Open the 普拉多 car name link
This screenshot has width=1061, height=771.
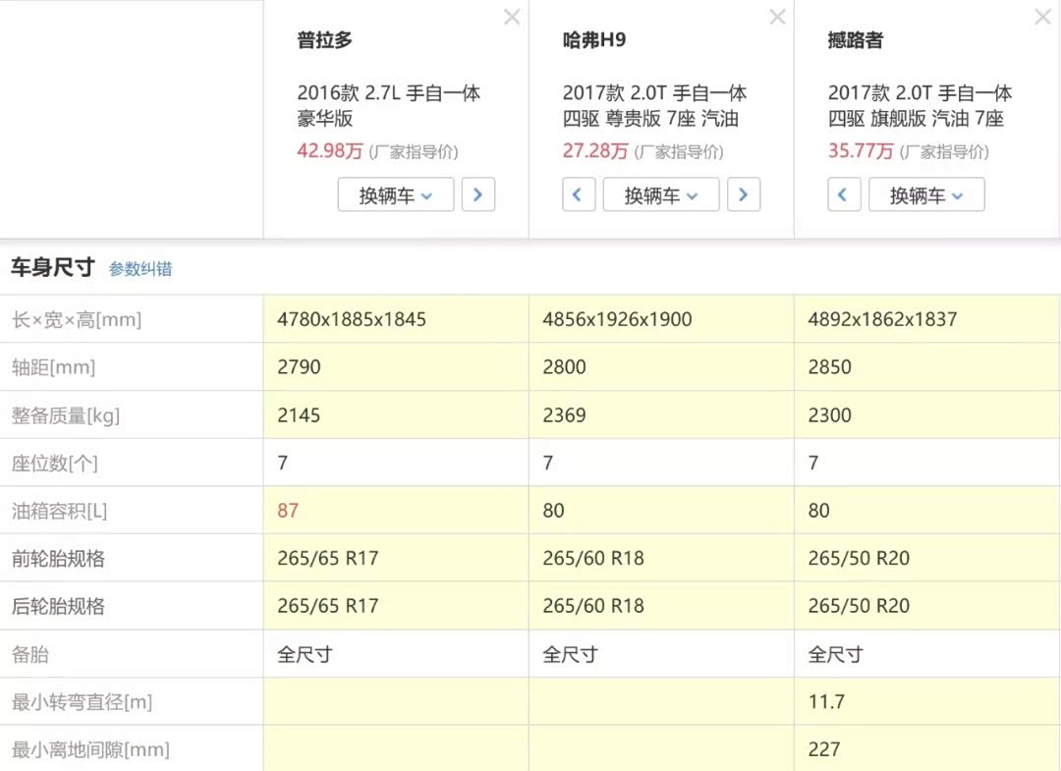(325, 40)
